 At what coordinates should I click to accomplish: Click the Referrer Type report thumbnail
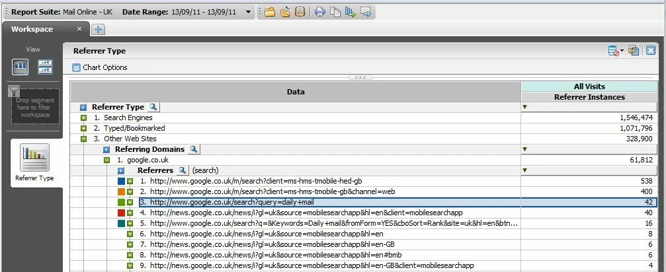(34, 158)
